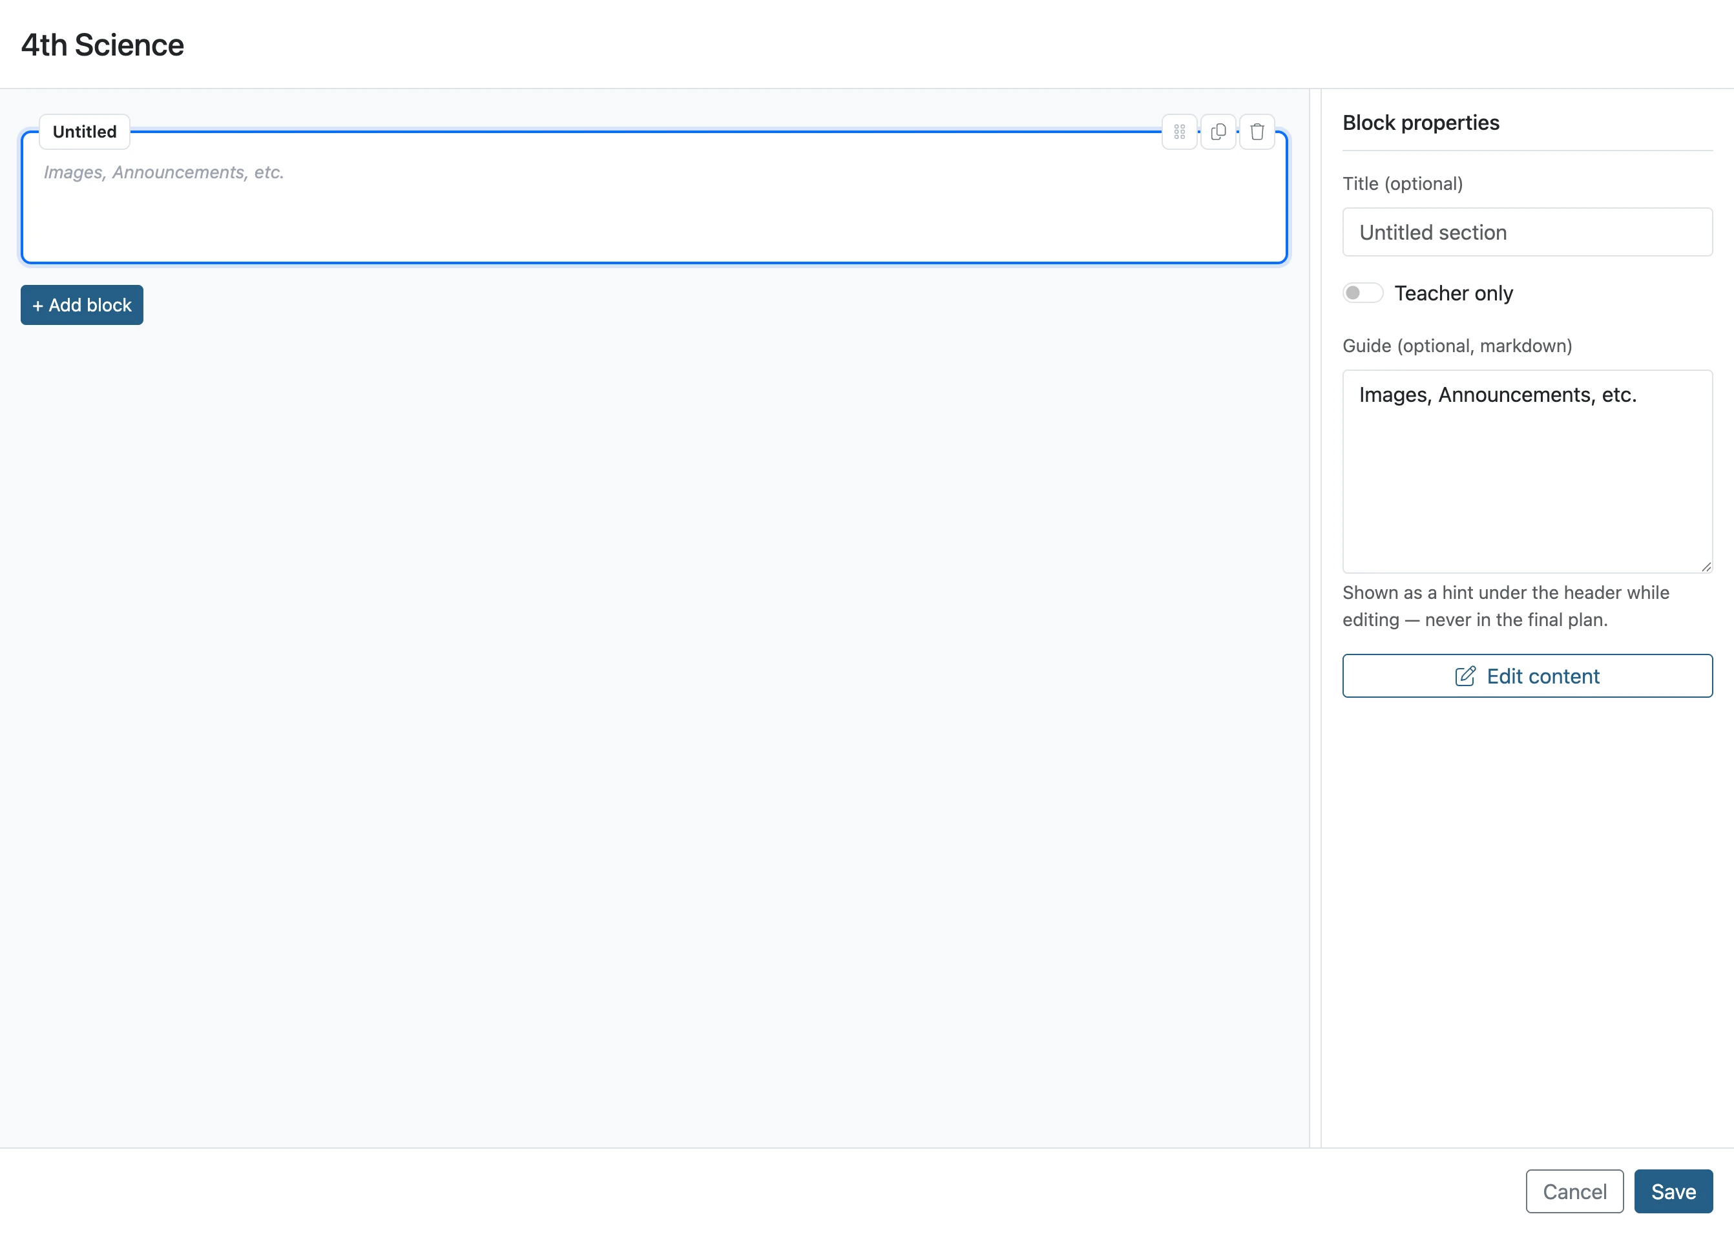
Task: Select the Untitled block label tab
Action: [x=85, y=131]
